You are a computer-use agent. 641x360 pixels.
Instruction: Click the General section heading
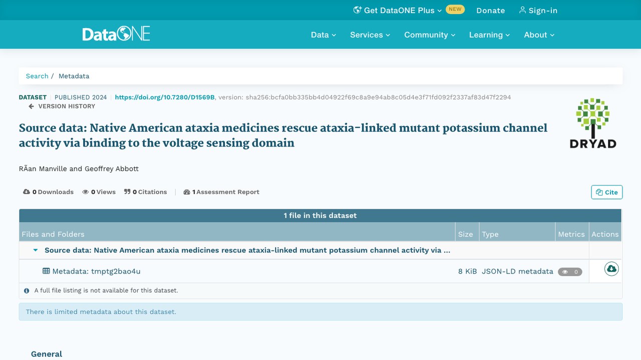click(47, 354)
